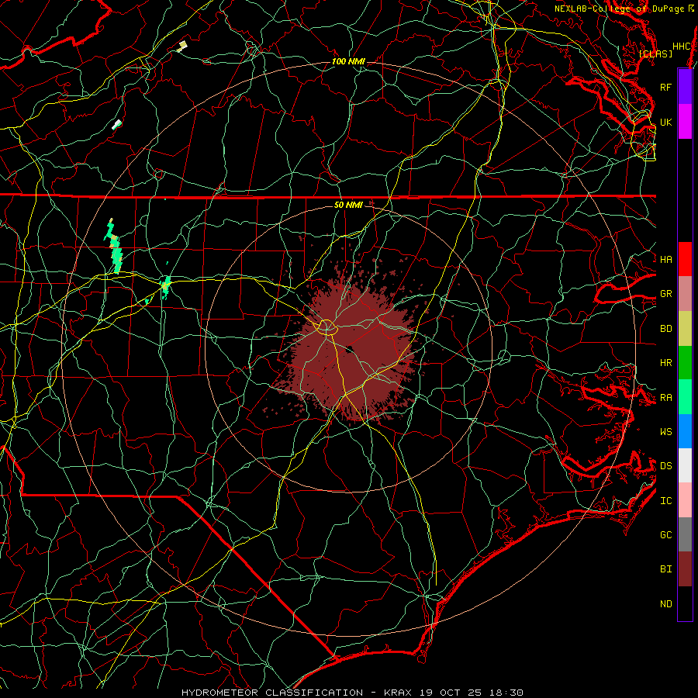Select the light pink IC legend swatch
The image size is (698, 698).
click(x=685, y=500)
